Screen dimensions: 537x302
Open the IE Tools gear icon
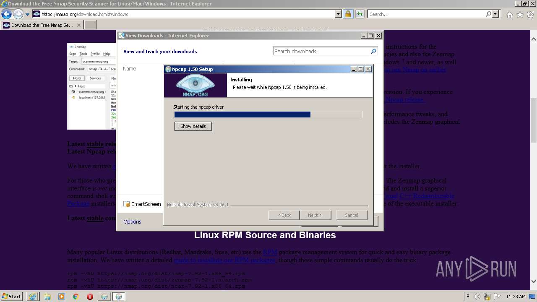530,15
